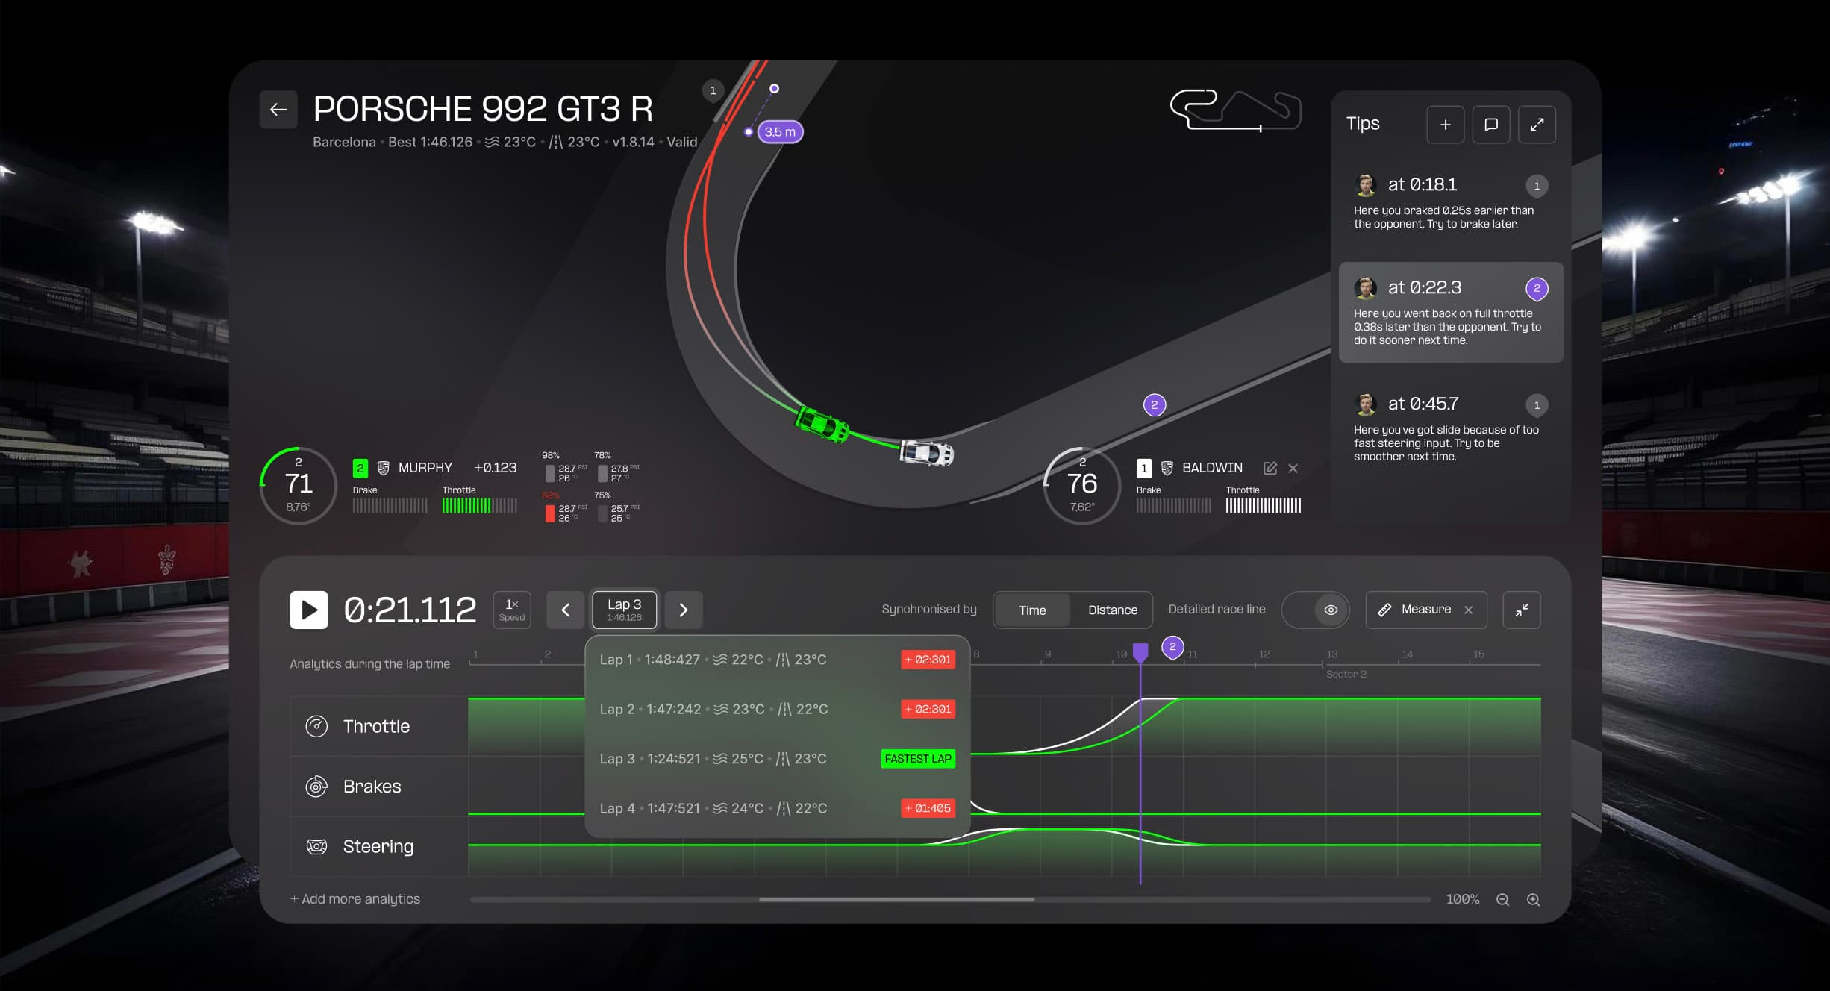The height and width of the screenshot is (991, 1830).
Task: Click Murphy's Porsche crest icon
Action: pyautogui.click(x=383, y=468)
